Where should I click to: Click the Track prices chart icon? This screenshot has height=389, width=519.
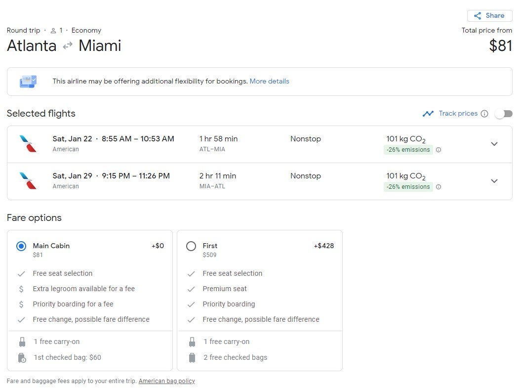[428, 114]
